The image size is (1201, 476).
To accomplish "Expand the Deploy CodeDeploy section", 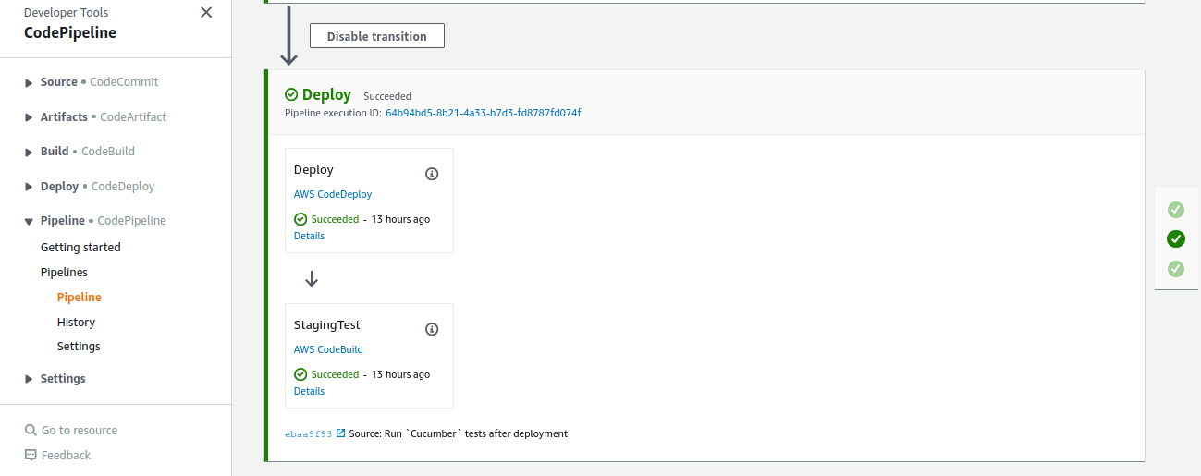I will click(x=29, y=187).
